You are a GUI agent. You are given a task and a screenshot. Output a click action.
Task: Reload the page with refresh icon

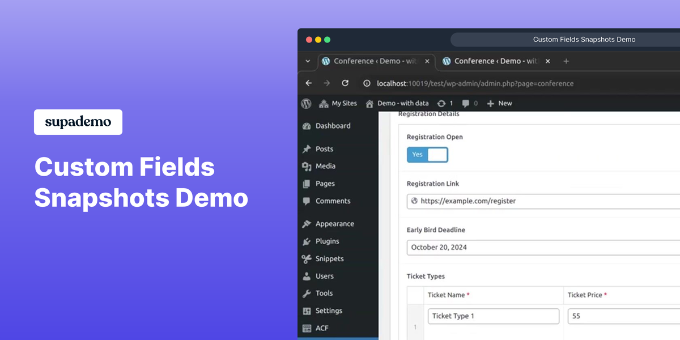point(345,83)
